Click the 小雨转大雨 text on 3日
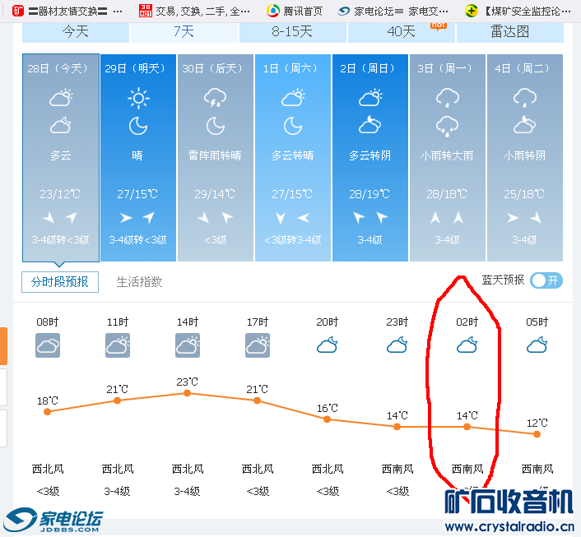 [x=447, y=155]
